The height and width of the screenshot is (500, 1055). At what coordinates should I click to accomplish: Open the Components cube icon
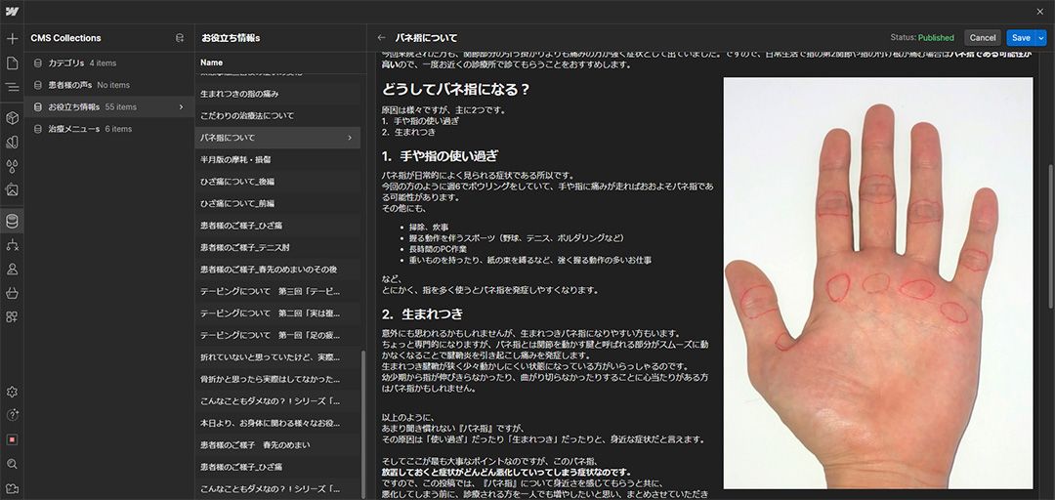point(12,117)
